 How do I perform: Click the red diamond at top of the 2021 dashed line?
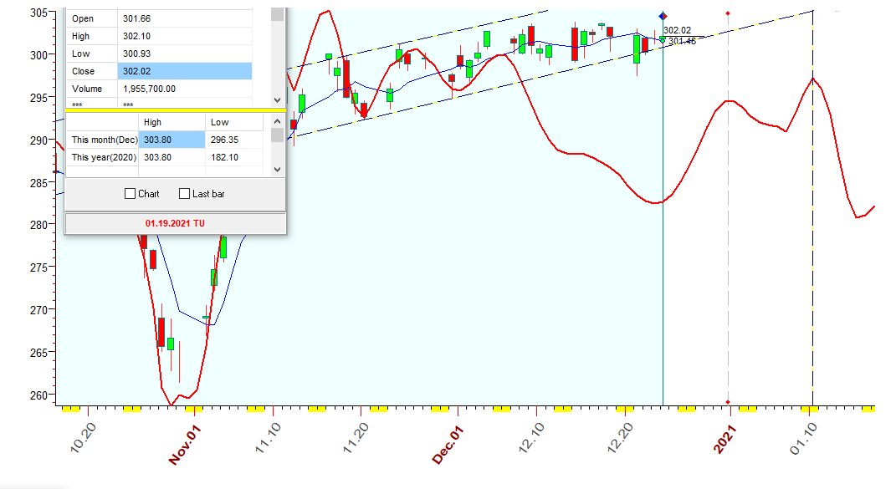point(728,13)
